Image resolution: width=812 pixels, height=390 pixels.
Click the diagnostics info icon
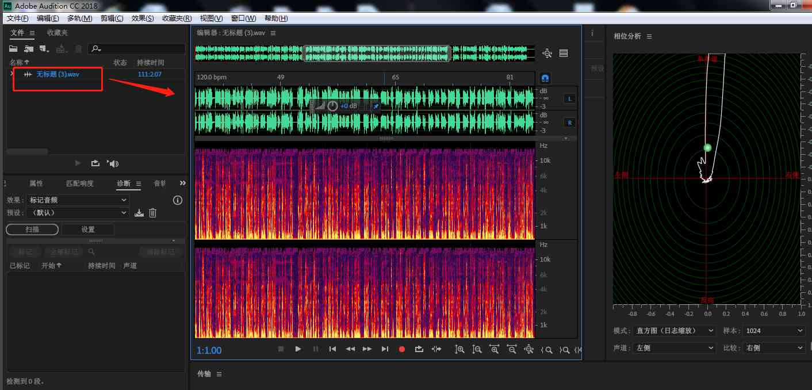point(178,200)
